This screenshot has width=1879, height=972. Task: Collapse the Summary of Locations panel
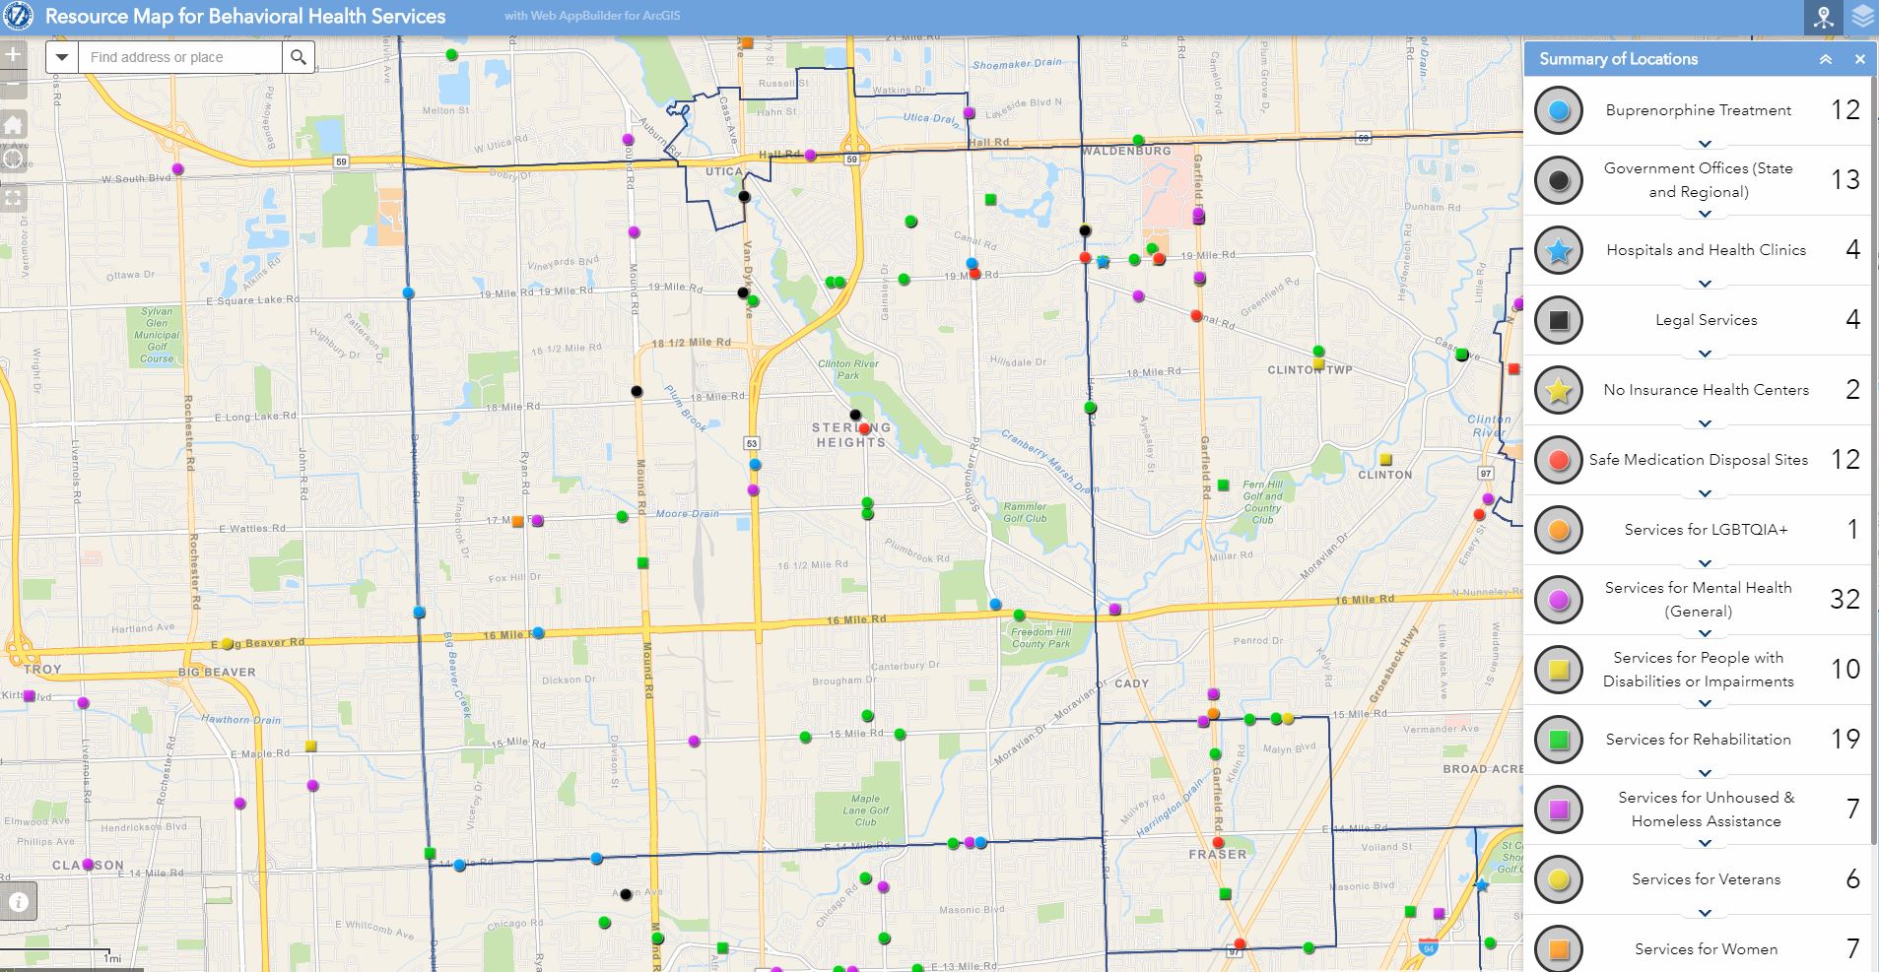point(1825,59)
